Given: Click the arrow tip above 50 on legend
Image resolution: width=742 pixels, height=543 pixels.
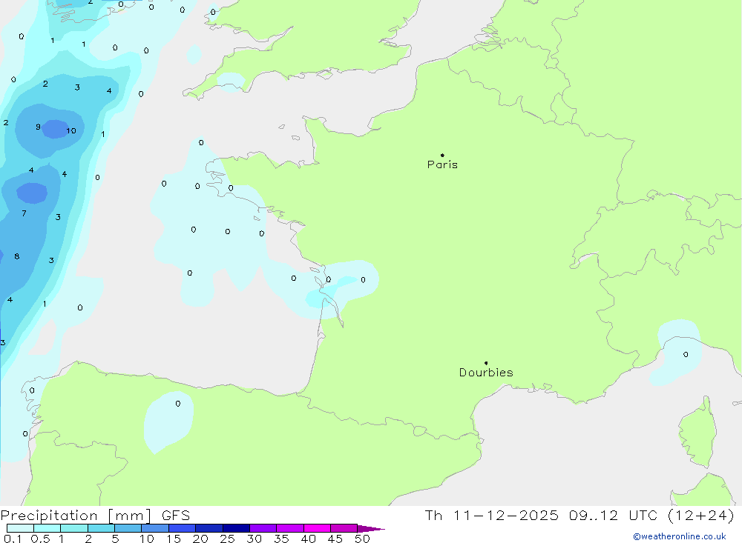Looking at the screenshot, I should pos(370,529).
